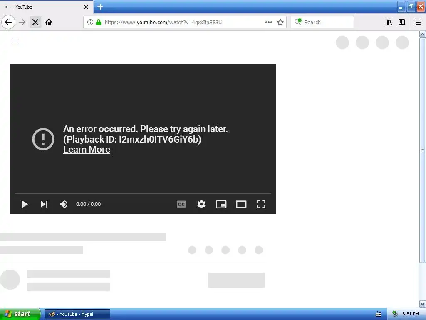The image size is (426, 320).
Task: Click the search engine magnifier icon
Action: (x=298, y=22)
